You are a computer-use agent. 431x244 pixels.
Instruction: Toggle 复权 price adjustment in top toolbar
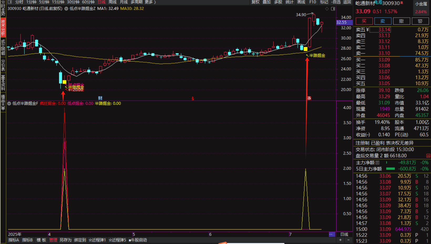tap(255, 2)
